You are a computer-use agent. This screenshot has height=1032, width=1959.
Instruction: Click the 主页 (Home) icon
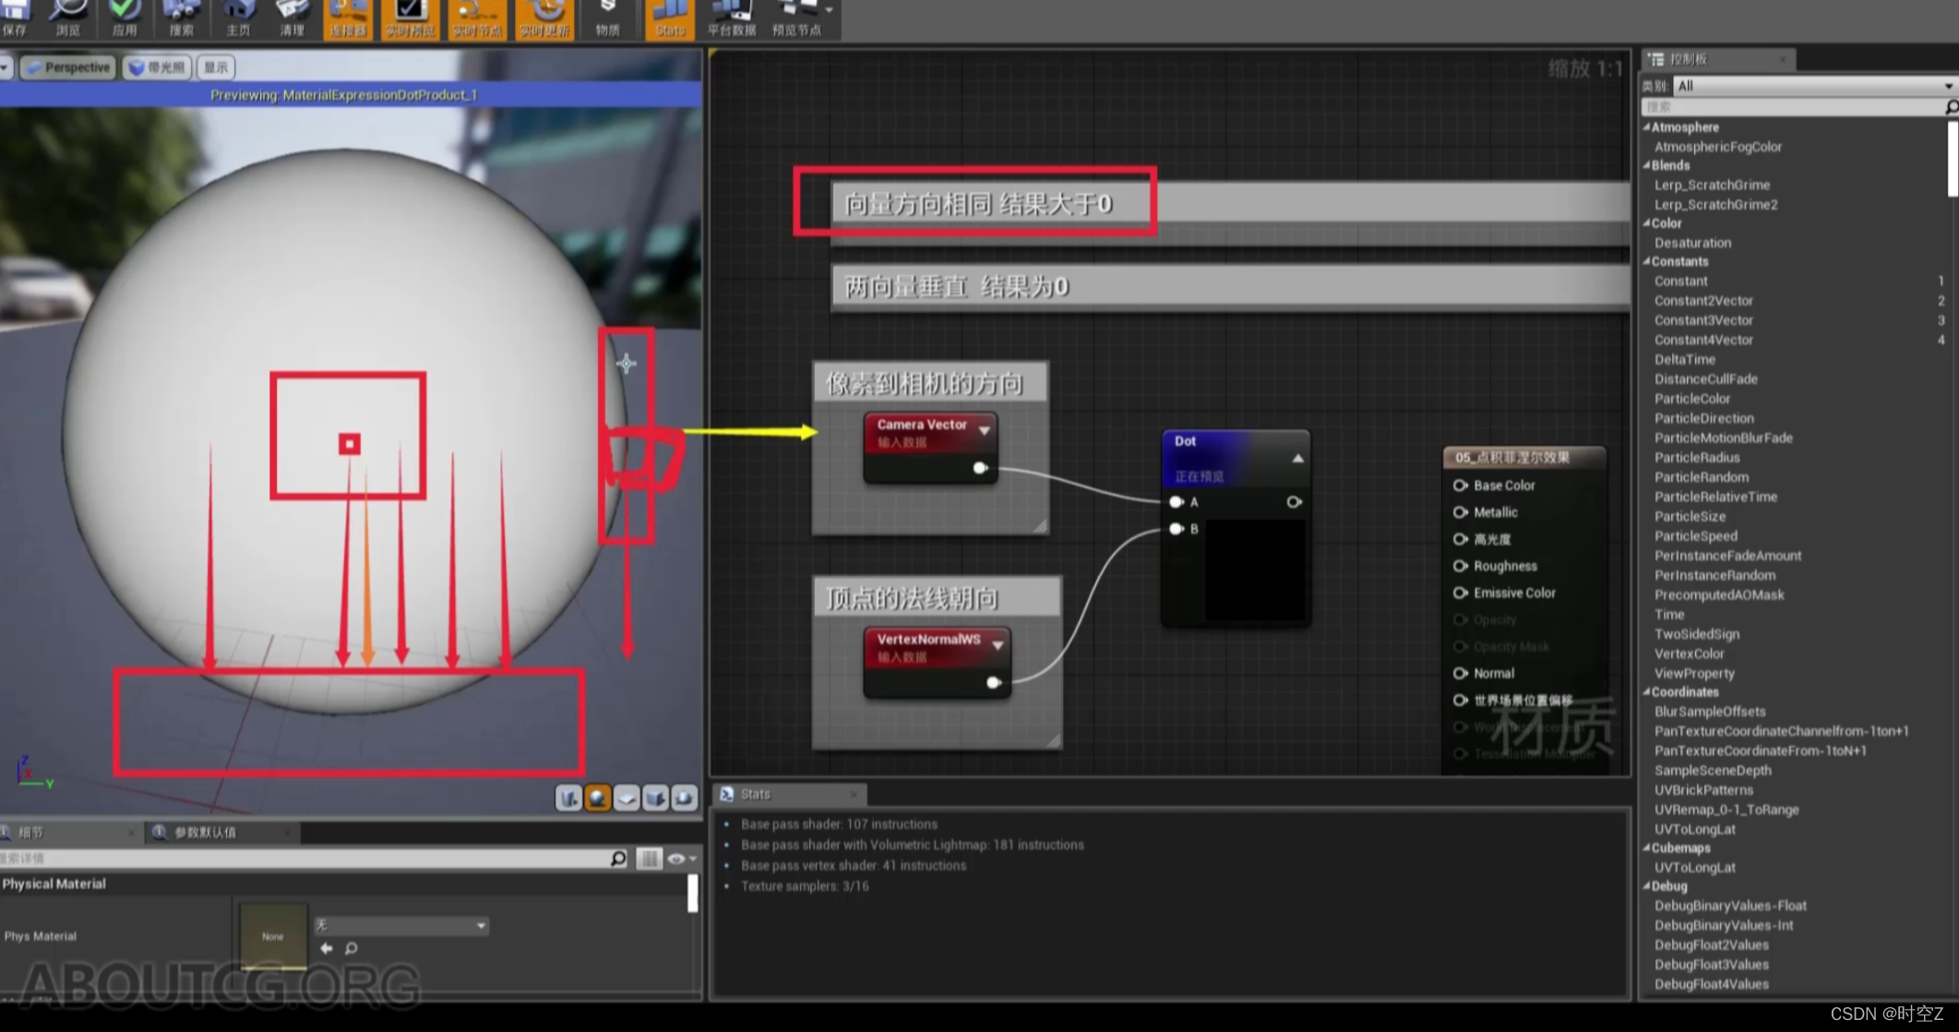tap(237, 15)
